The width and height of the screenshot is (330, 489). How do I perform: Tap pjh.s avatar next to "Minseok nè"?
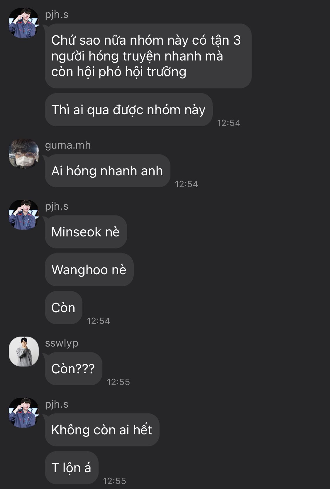point(24,215)
